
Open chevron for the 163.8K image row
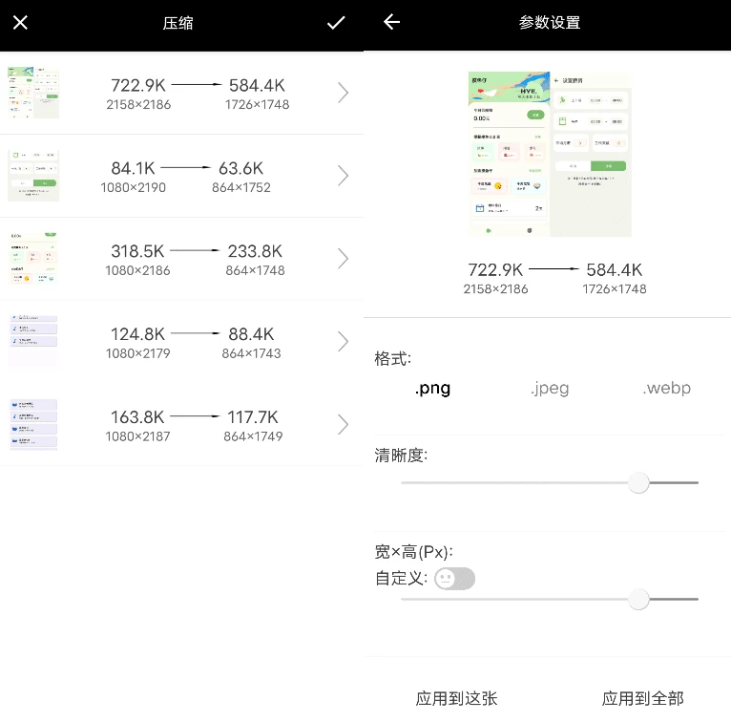click(344, 424)
